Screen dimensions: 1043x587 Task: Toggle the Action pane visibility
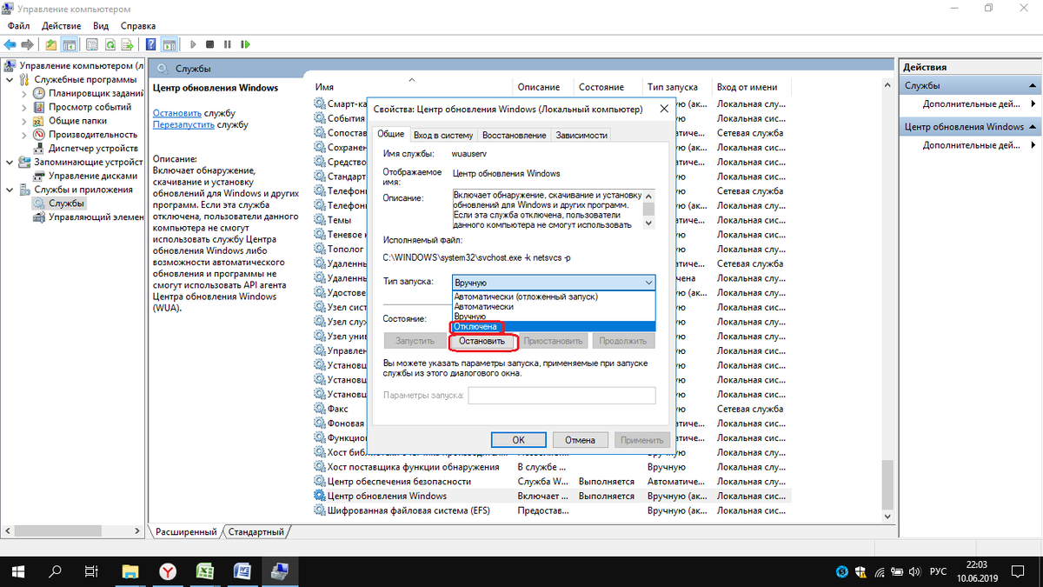[169, 44]
